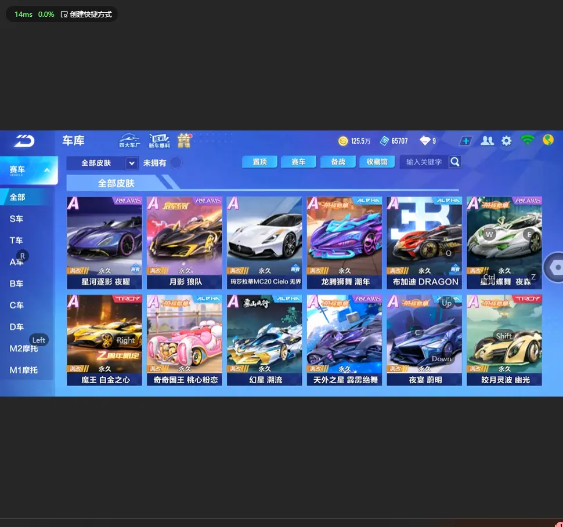The height and width of the screenshot is (527, 563).
Task: Click the 全部皮肤 section header tab
Action: pos(116,183)
